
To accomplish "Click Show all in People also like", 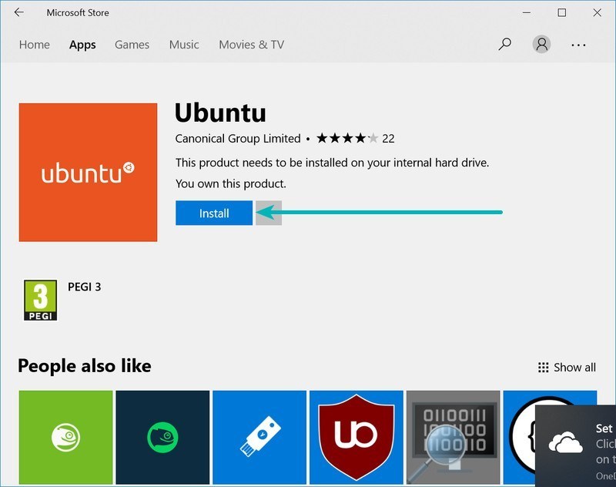I will pos(567,368).
